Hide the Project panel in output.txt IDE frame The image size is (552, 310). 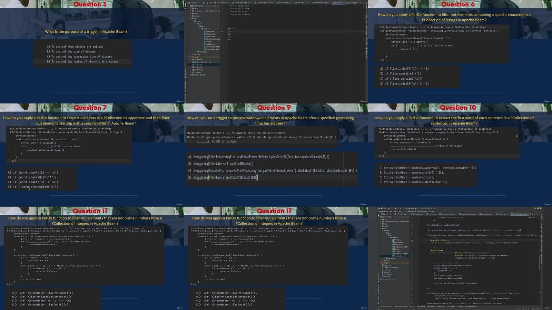pyautogui.click(x=218, y=3)
